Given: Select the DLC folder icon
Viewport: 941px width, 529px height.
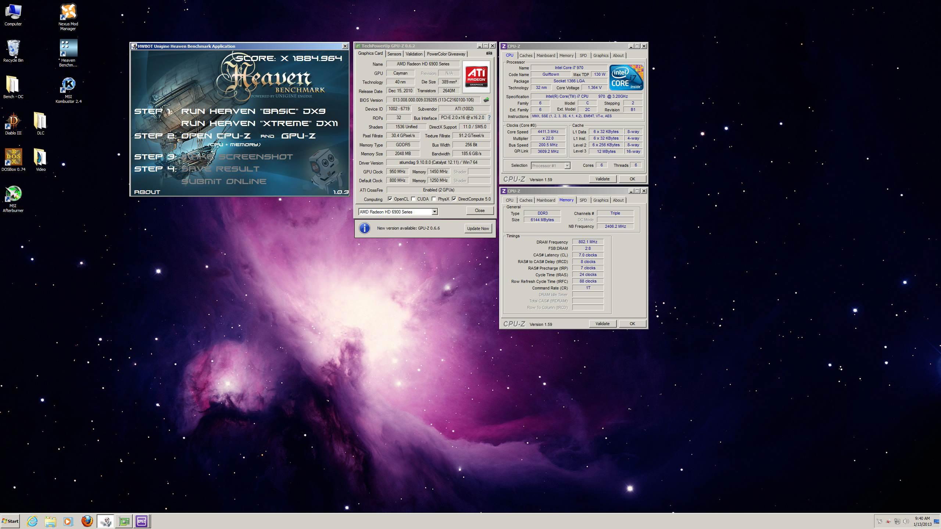Looking at the screenshot, I should (x=40, y=124).
